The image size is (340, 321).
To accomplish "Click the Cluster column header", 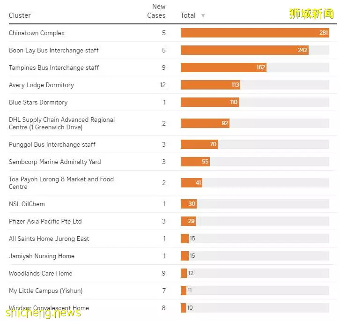I will [x=20, y=15].
